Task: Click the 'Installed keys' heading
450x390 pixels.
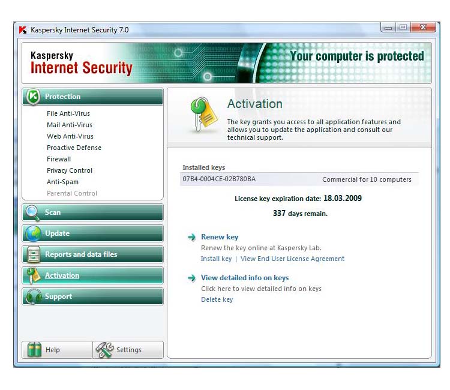Action: 204,167
